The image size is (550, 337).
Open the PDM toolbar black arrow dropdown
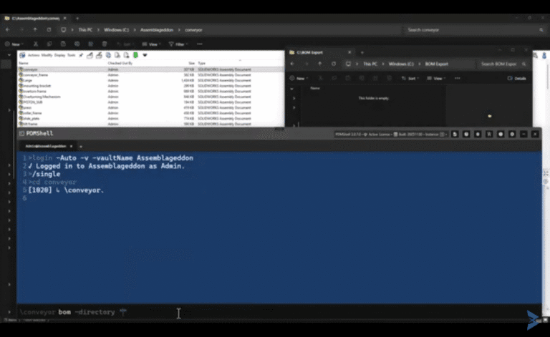coord(145,55)
